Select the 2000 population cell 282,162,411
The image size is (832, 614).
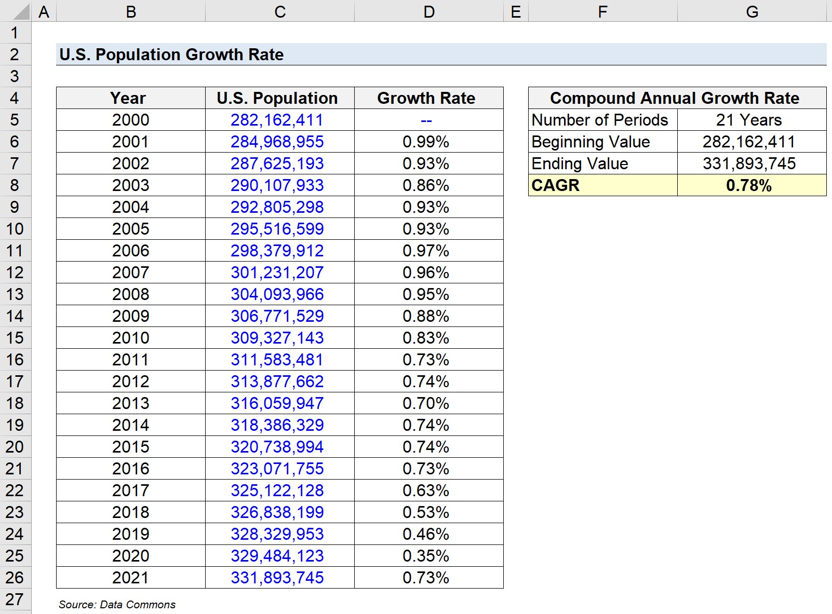280,120
